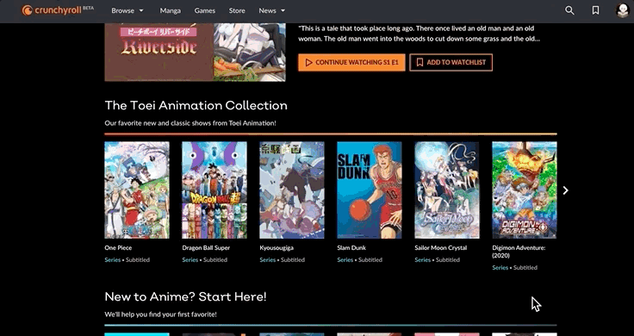634x336 pixels.
Task: Click Continue Watching S1 E1 button
Action: click(351, 62)
